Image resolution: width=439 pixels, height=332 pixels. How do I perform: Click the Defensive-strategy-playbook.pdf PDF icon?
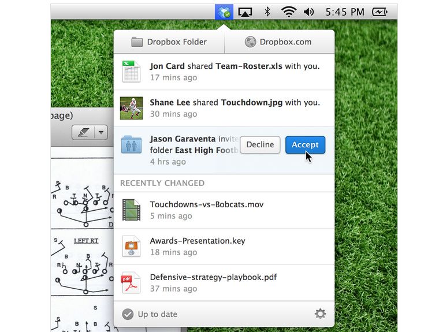(131, 283)
